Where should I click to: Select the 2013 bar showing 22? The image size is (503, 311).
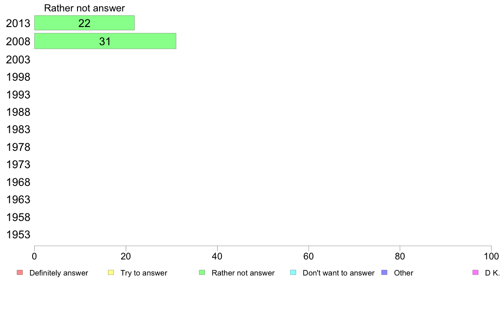84,23
